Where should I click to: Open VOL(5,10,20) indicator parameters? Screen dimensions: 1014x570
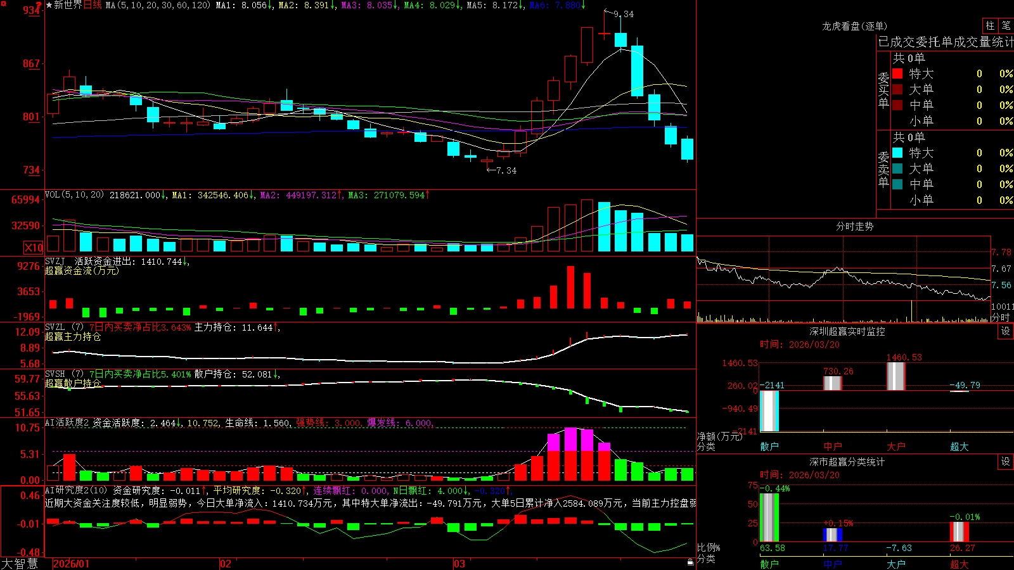tap(74, 195)
